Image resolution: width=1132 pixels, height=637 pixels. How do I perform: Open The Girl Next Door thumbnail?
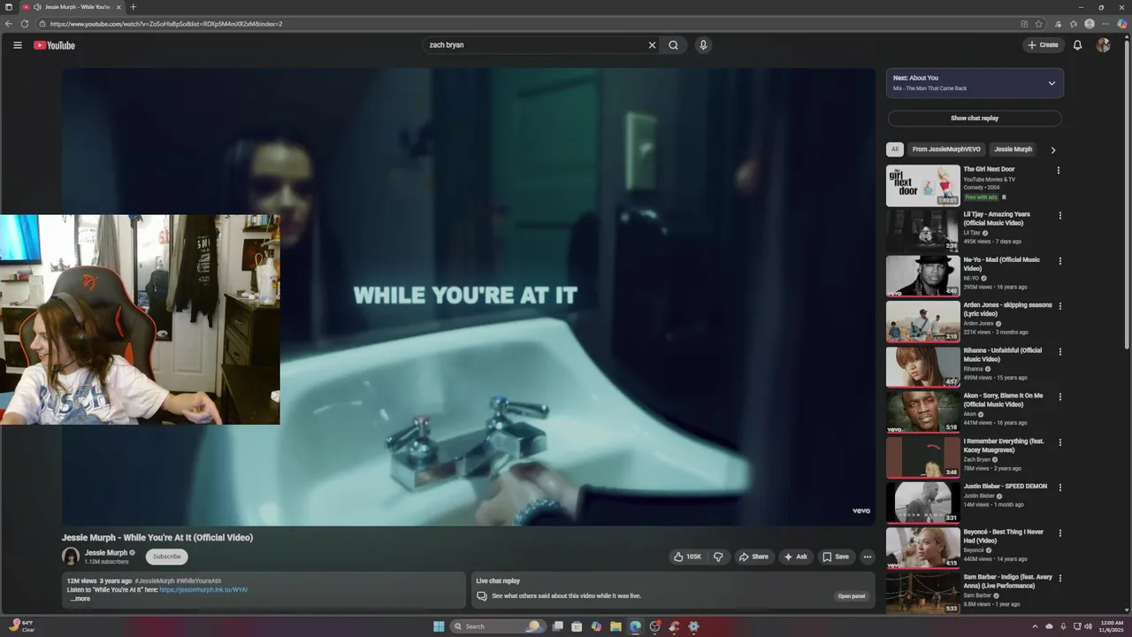click(923, 186)
